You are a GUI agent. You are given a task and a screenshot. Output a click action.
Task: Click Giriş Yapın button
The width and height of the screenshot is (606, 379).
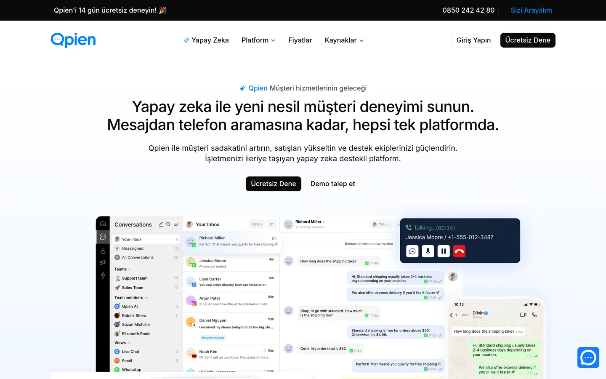click(x=474, y=40)
